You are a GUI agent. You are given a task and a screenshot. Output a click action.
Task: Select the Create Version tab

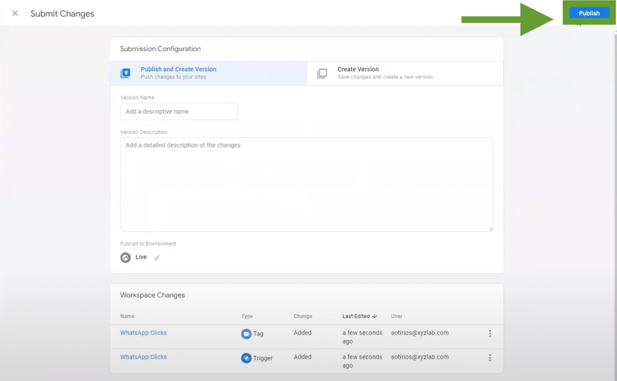405,73
